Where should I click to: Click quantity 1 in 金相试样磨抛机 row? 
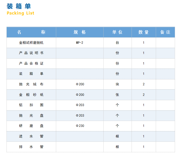144,43
